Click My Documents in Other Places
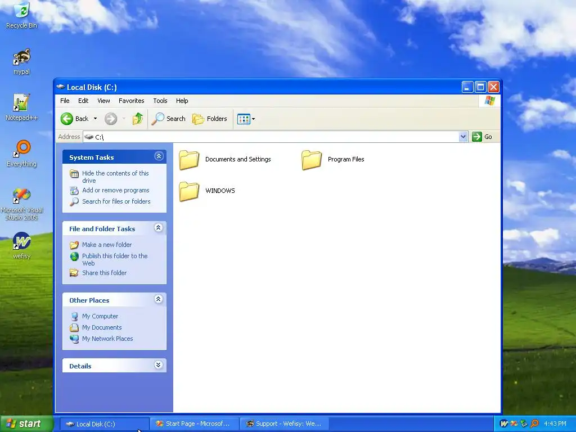Image resolution: width=576 pixels, height=432 pixels. (x=102, y=327)
